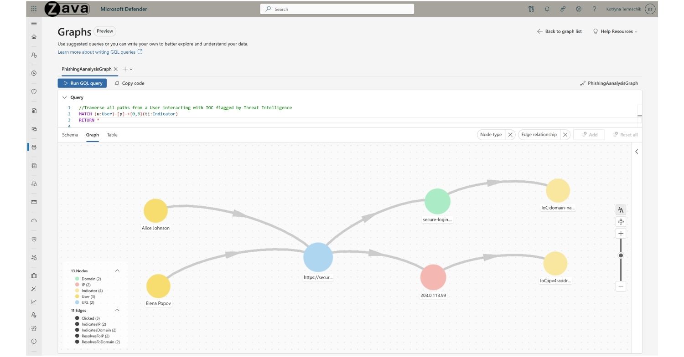Click the zoom slider handle

(x=621, y=255)
